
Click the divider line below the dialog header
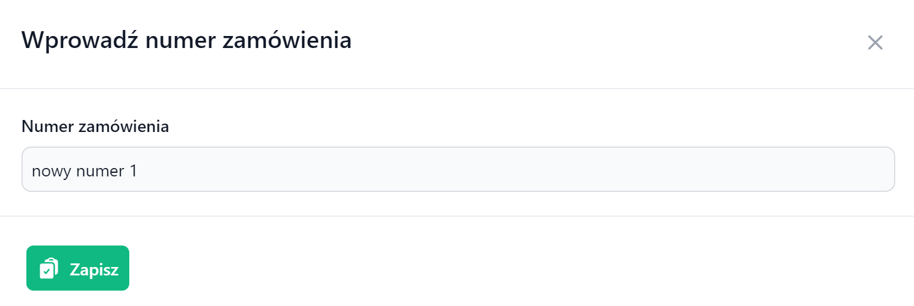tap(457, 89)
